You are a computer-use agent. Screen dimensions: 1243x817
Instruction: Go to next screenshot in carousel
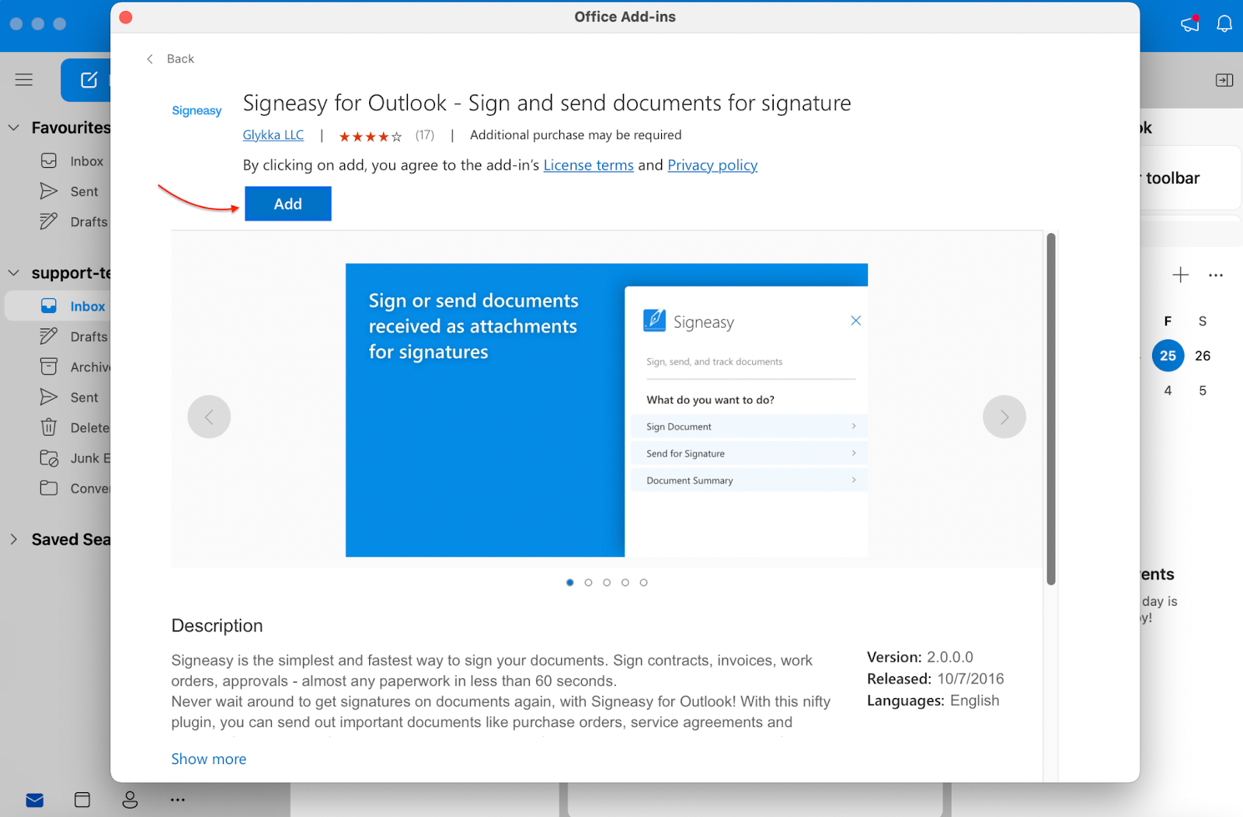1004,417
